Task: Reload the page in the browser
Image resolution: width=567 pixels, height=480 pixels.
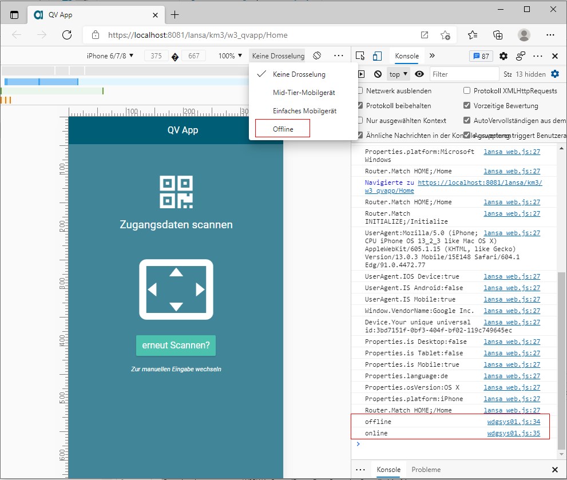Action: pos(67,35)
